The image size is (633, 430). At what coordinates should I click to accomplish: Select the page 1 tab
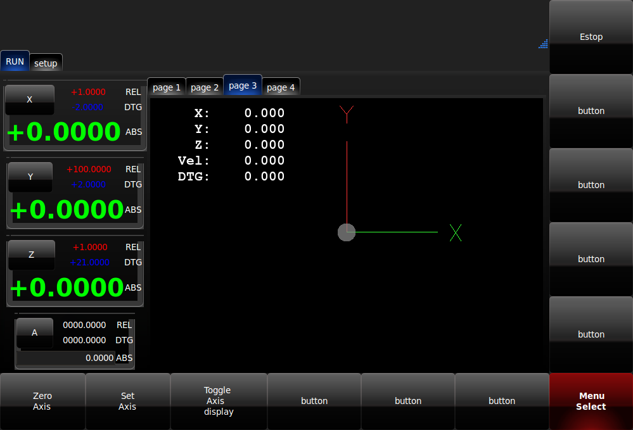click(166, 87)
